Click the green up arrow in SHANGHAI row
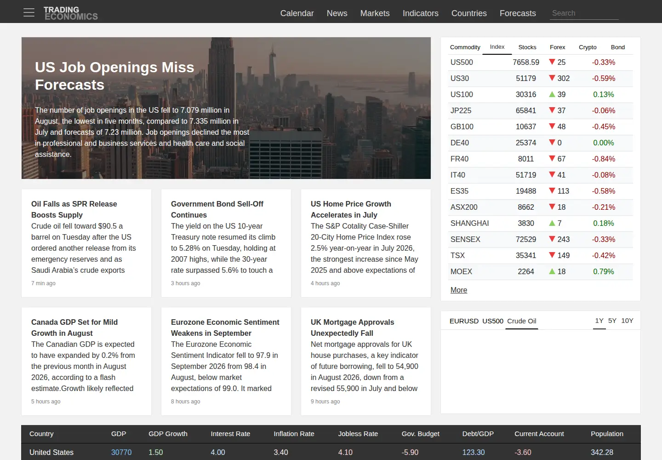The height and width of the screenshot is (460, 662). tap(552, 223)
